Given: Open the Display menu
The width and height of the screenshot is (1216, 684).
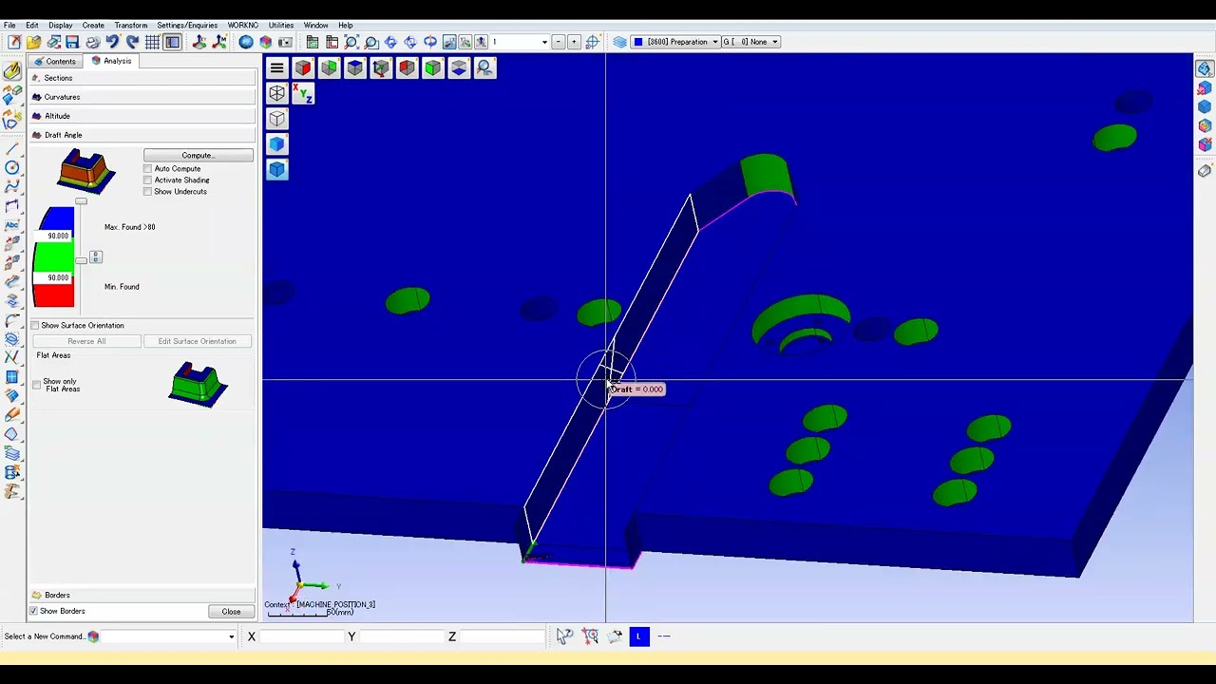Looking at the screenshot, I should 60,26.
